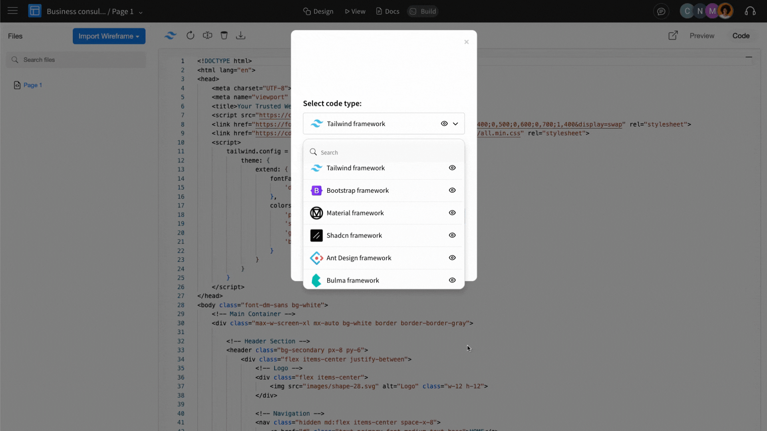Click the Bulma green logo
The width and height of the screenshot is (767, 431).
click(x=316, y=280)
